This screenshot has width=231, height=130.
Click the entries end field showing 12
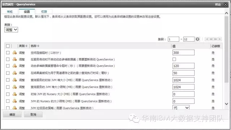[189, 39]
